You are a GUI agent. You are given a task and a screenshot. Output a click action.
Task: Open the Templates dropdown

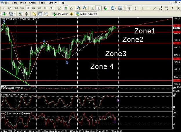point(121,8)
